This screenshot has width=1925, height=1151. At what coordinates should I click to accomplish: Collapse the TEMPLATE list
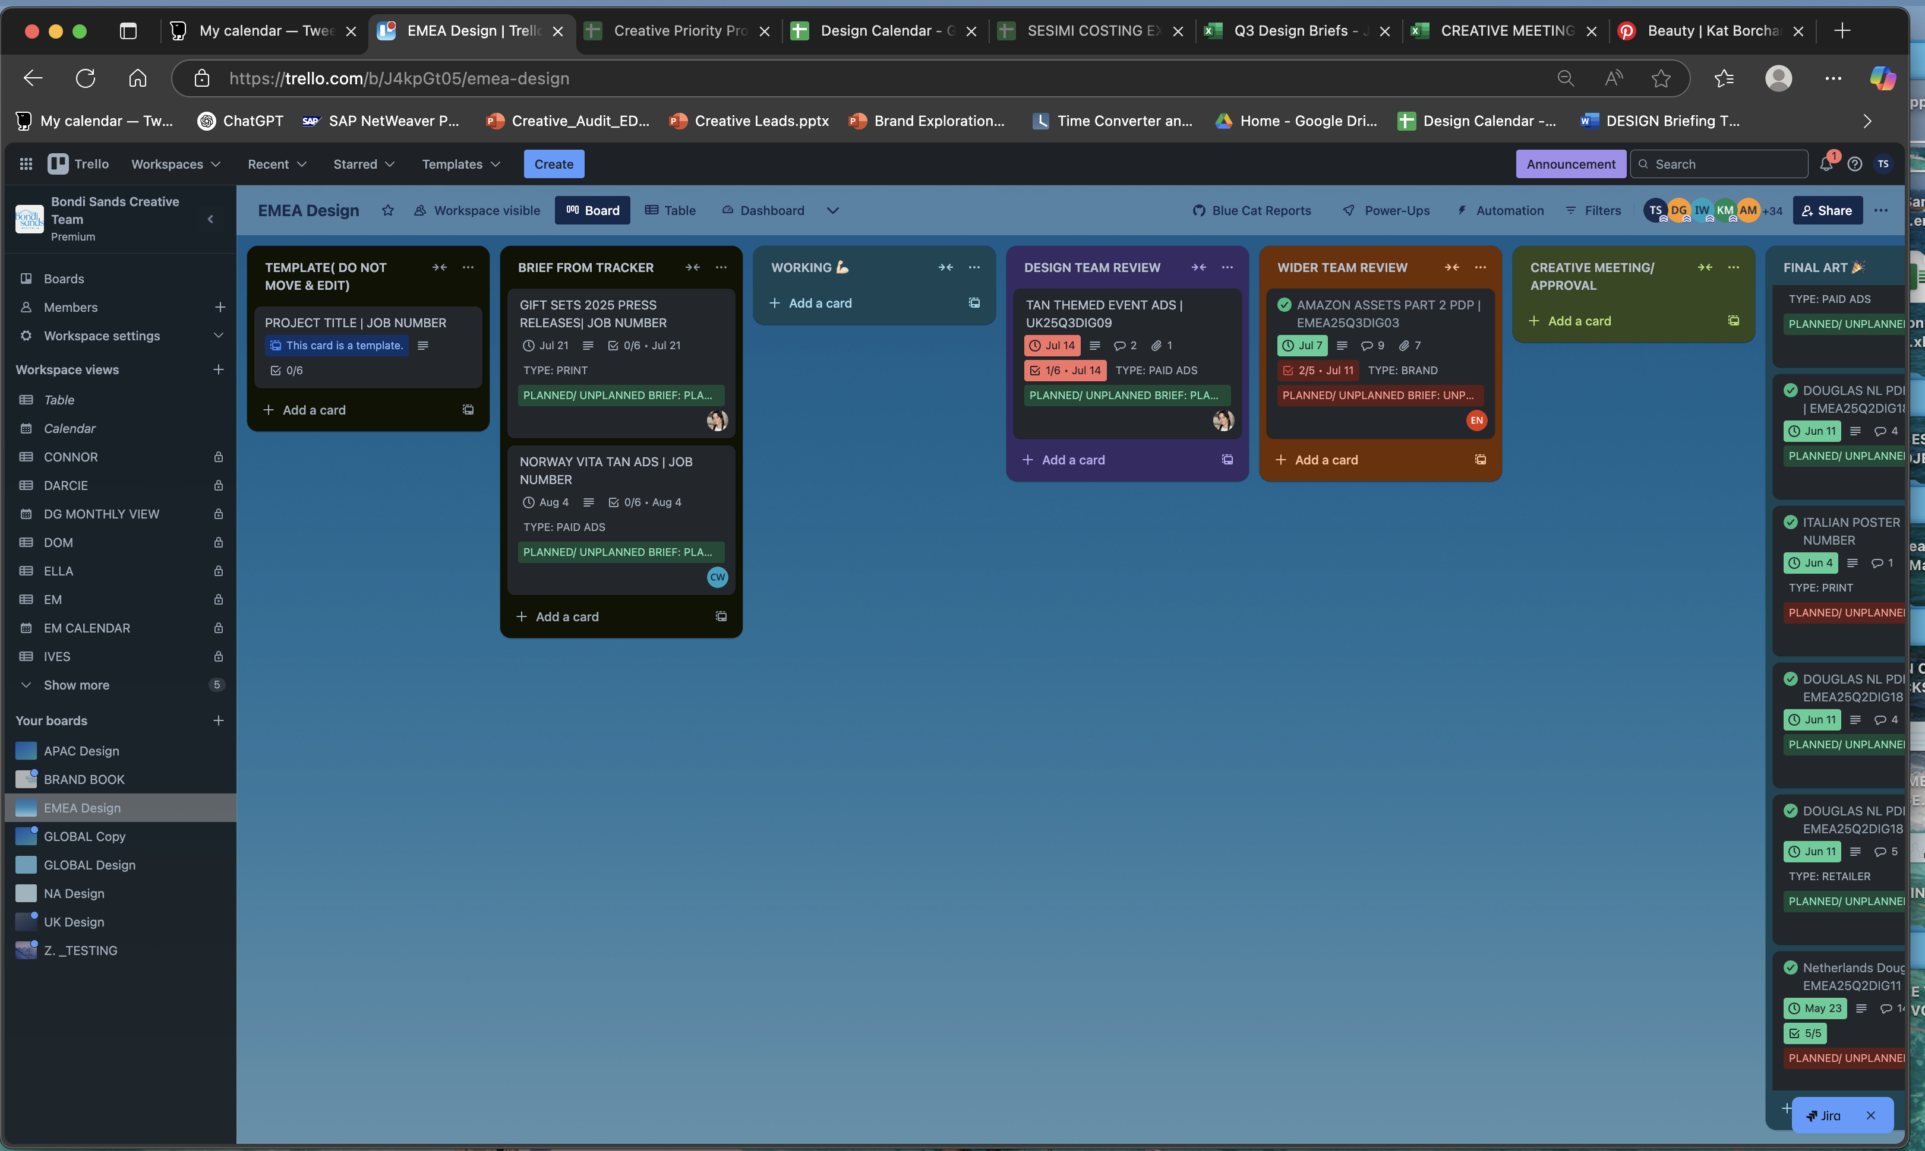[x=439, y=267]
